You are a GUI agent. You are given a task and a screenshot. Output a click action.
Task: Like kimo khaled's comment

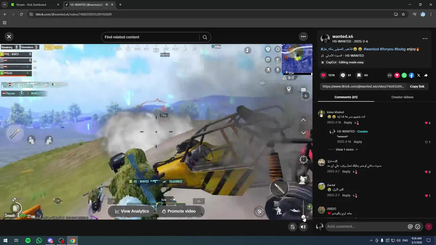click(426, 123)
